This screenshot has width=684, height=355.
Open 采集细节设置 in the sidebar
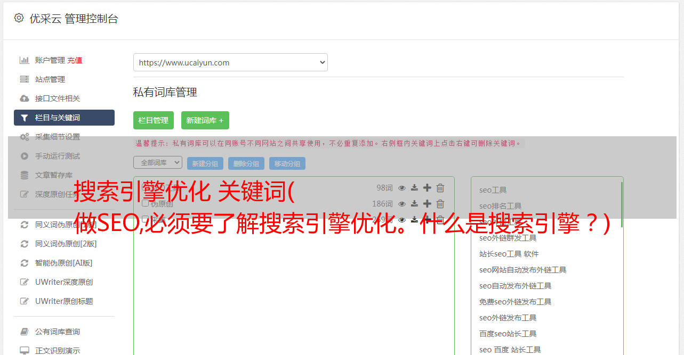pyautogui.click(x=58, y=137)
